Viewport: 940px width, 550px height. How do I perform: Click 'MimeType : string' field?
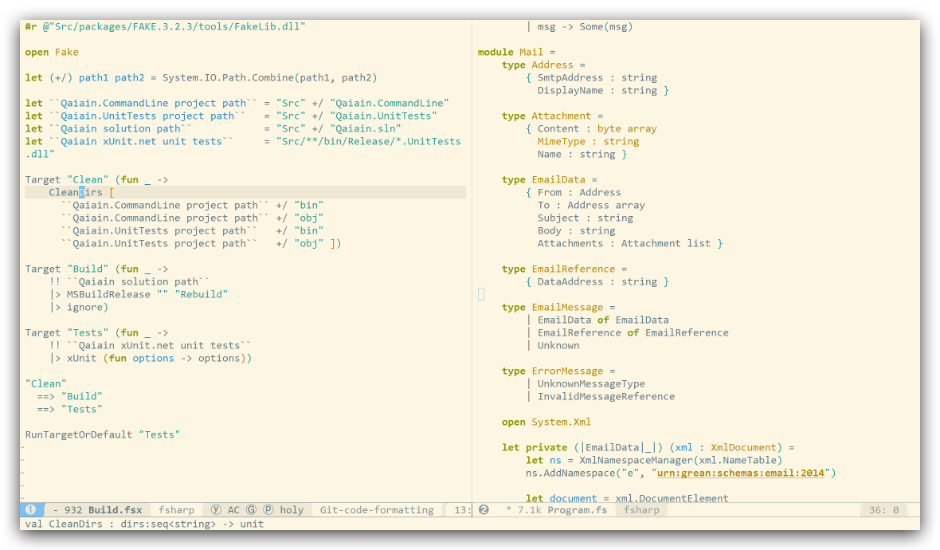(588, 141)
